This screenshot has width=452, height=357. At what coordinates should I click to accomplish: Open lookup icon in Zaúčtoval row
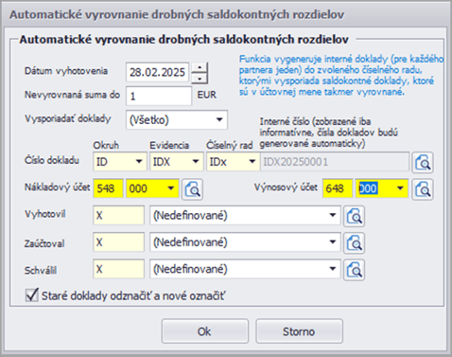[354, 243]
